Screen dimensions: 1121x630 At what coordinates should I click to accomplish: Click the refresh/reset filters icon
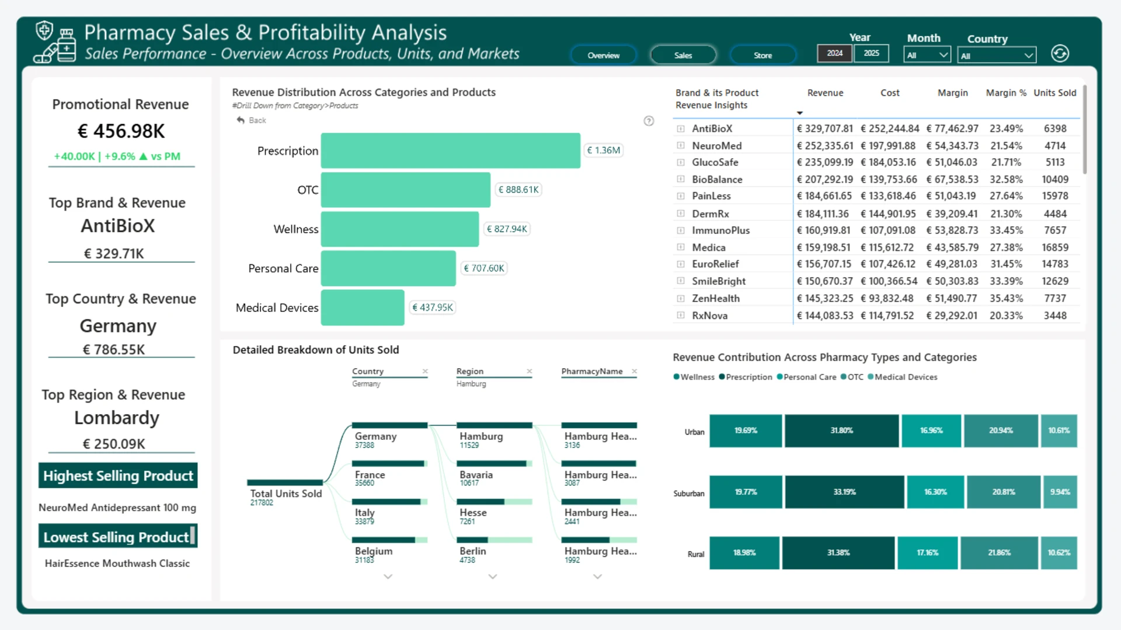1060,54
